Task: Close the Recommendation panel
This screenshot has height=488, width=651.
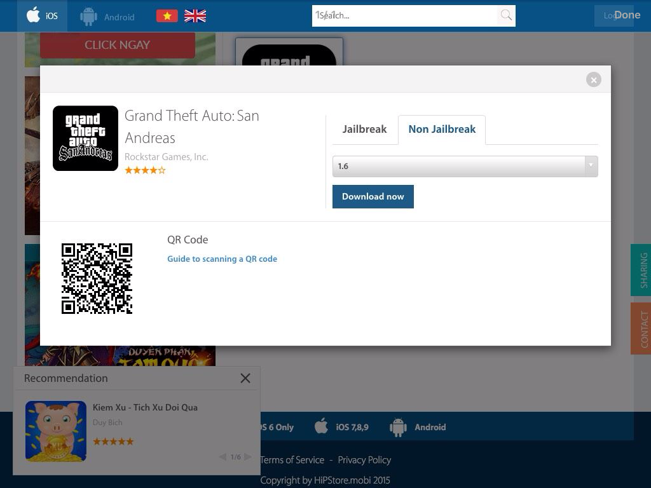Action: point(245,378)
